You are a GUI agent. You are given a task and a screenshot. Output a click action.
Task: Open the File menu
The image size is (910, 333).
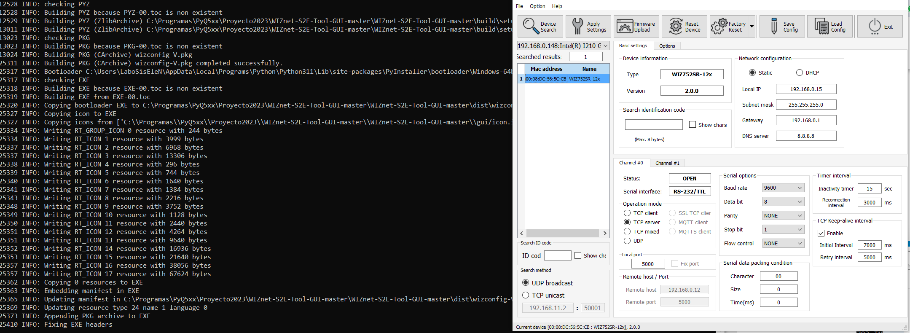(x=519, y=6)
